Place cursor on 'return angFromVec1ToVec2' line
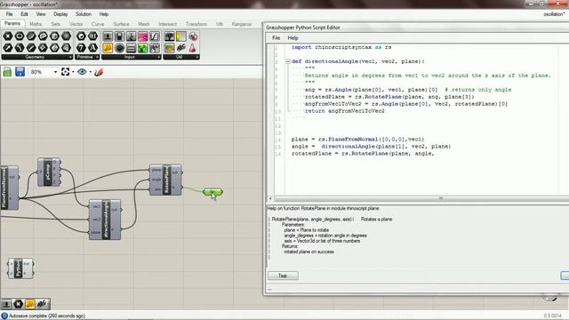The image size is (569, 320). coord(344,111)
